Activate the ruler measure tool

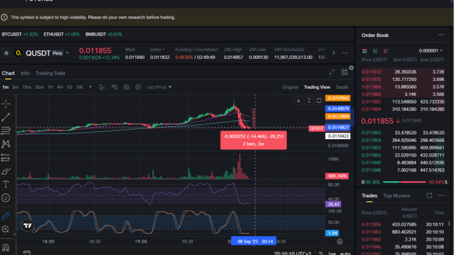point(6,216)
